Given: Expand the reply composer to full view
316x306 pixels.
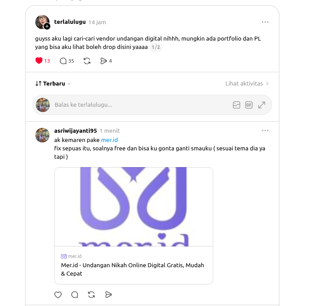Looking at the screenshot, I should click(x=262, y=105).
